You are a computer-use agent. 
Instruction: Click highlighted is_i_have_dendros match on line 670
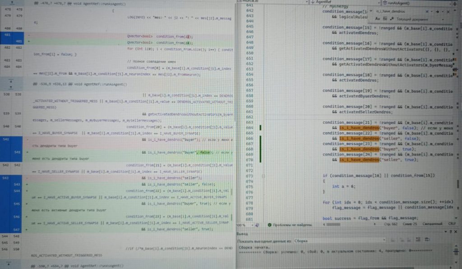pyautogui.click(x=359, y=160)
